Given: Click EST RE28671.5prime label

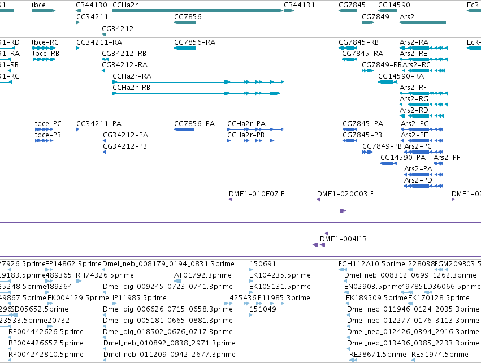Looking at the screenshot, I should pos(378,355).
